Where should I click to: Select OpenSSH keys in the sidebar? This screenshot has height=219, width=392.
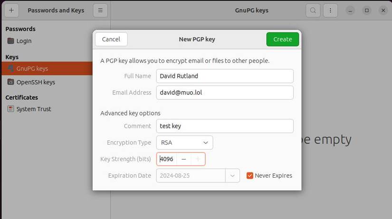36,82
